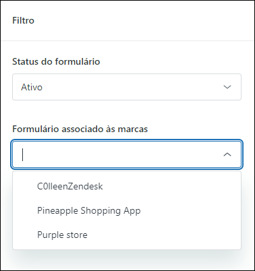Viewport: 255px width, 271px height.
Task: Choose Pineapple Shopping App brand option
Action: point(127,210)
